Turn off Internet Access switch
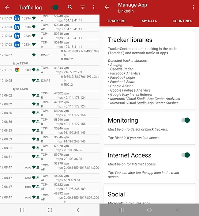Image resolution: width=199 pixels, height=216 pixels. point(186,155)
